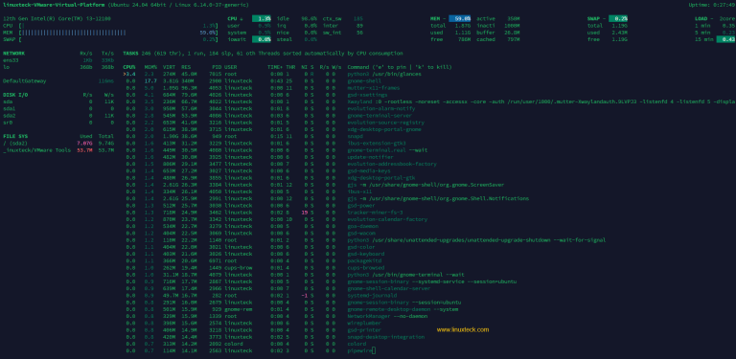Click the VIRT column header
This screenshot has height=359, width=736.
click(169, 67)
